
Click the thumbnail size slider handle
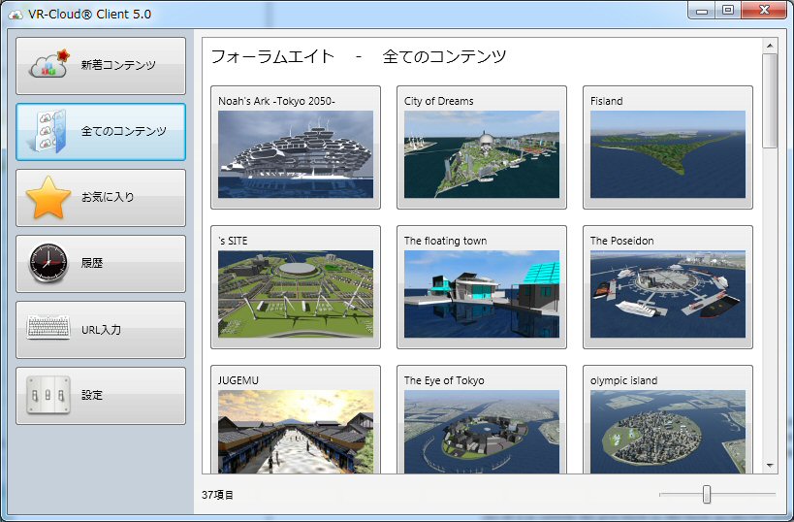click(707, 494)
